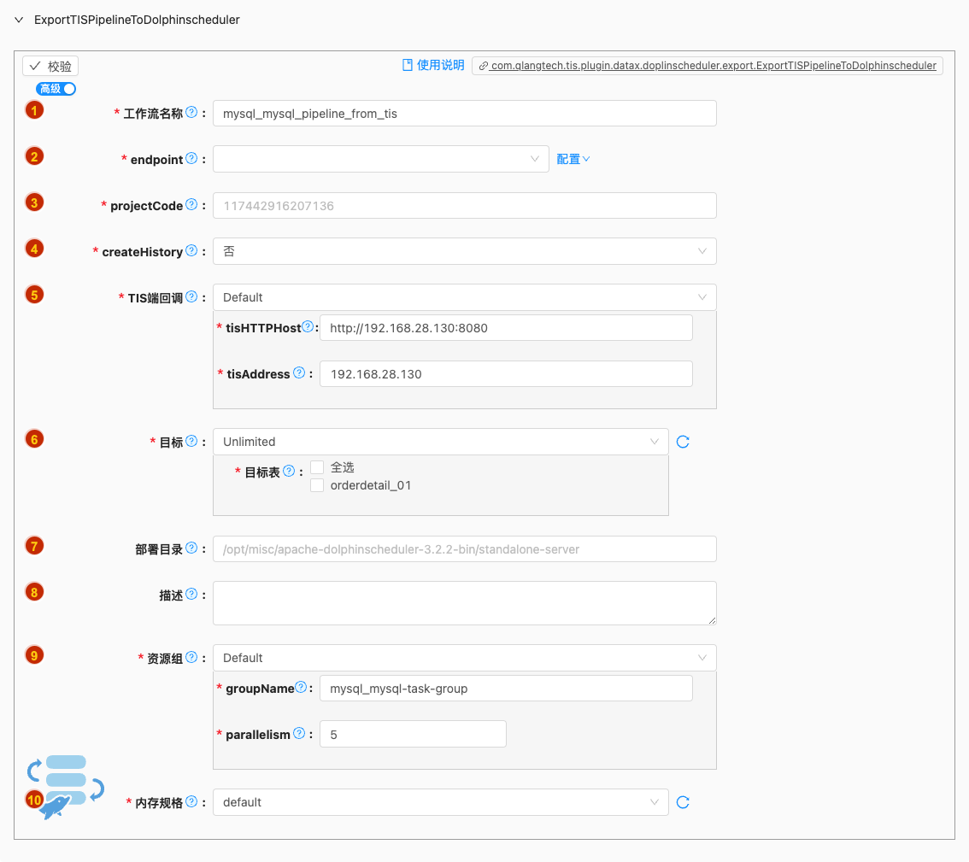Open the endpoint dropdown
Screen dimensions: 969x862
pos(380,159)
